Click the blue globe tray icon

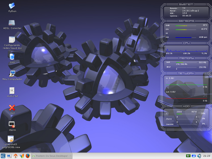coord(194,156)
